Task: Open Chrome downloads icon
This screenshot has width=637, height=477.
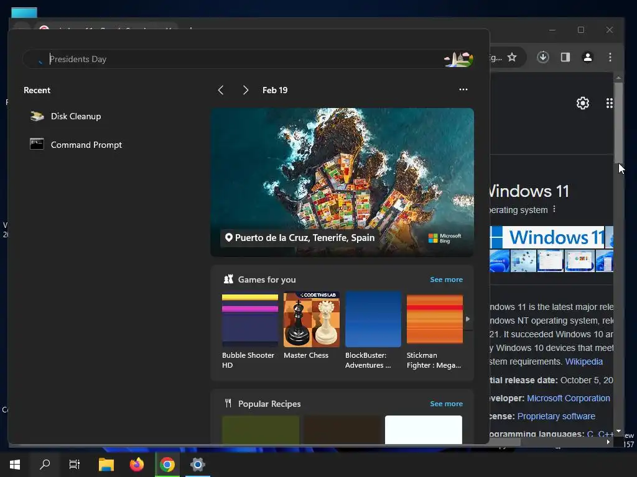Action: (542, 57)
